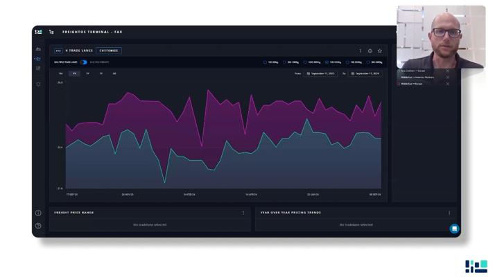Click the help question mark sidebar icon
493x277 pixels.
coord(38,226)
